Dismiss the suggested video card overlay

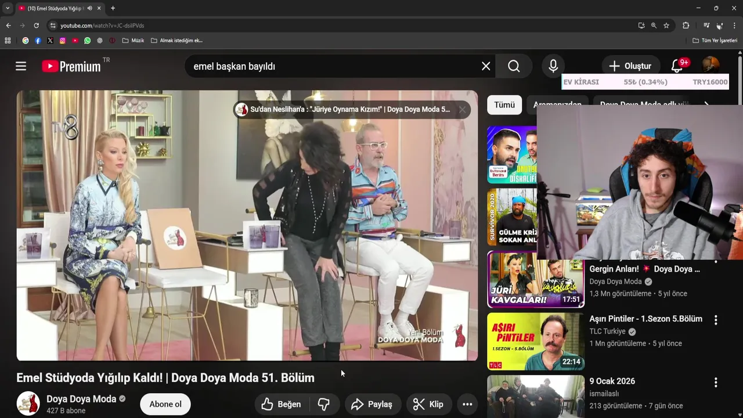pos(462,109)
